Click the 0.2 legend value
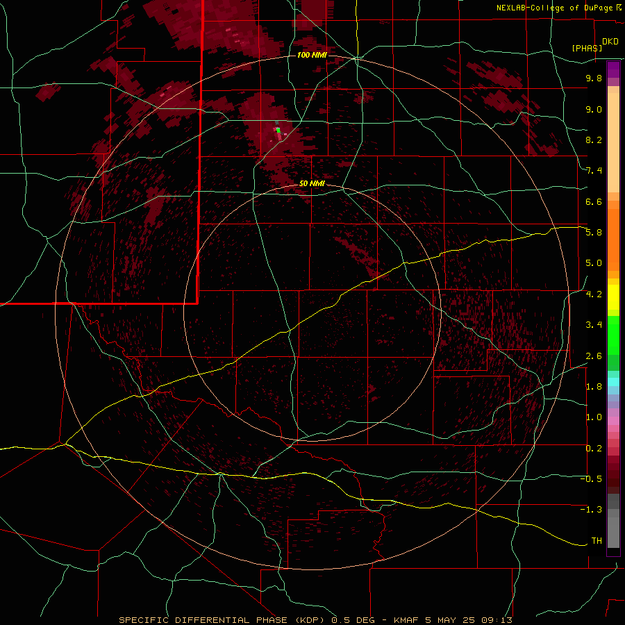The height and width of the screenshot is (625, 625). 594,449
